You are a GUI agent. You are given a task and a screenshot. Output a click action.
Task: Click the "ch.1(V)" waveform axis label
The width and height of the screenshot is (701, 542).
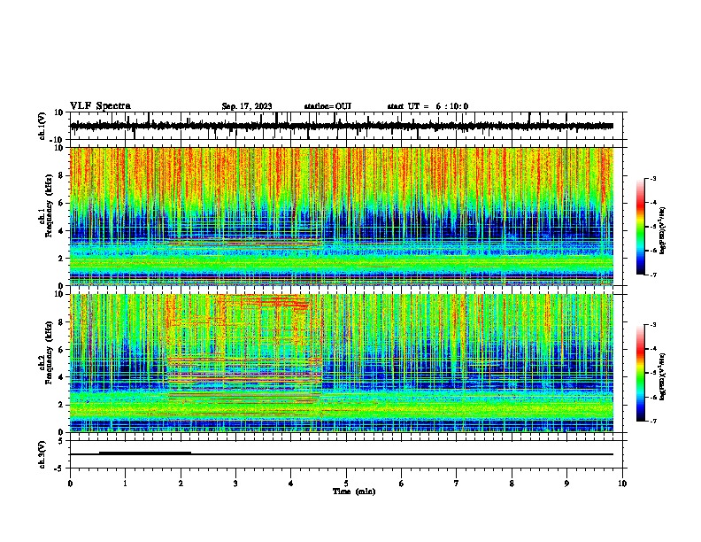[x=42, y=126]
